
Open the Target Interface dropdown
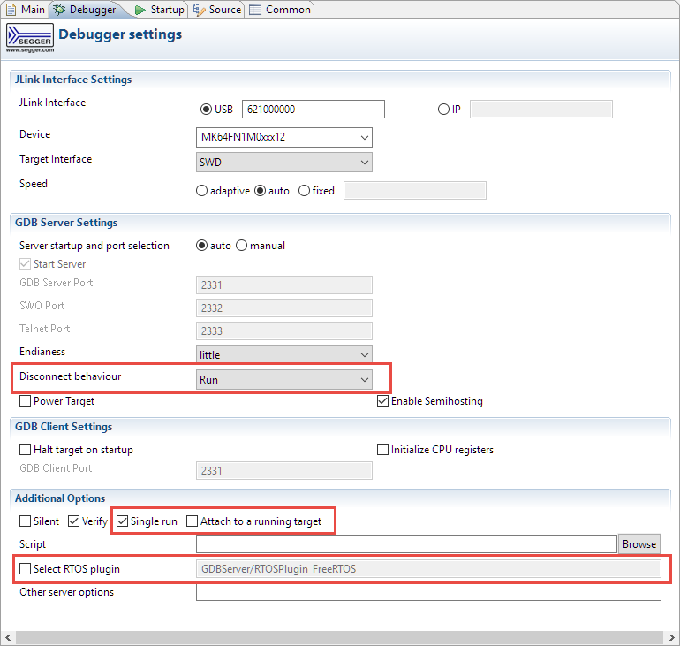click(x=283, y=163)
